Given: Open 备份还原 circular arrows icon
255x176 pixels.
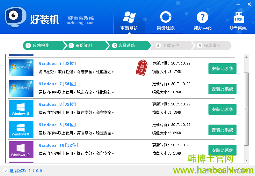Looking at the screenshot, I should [165, 17].
